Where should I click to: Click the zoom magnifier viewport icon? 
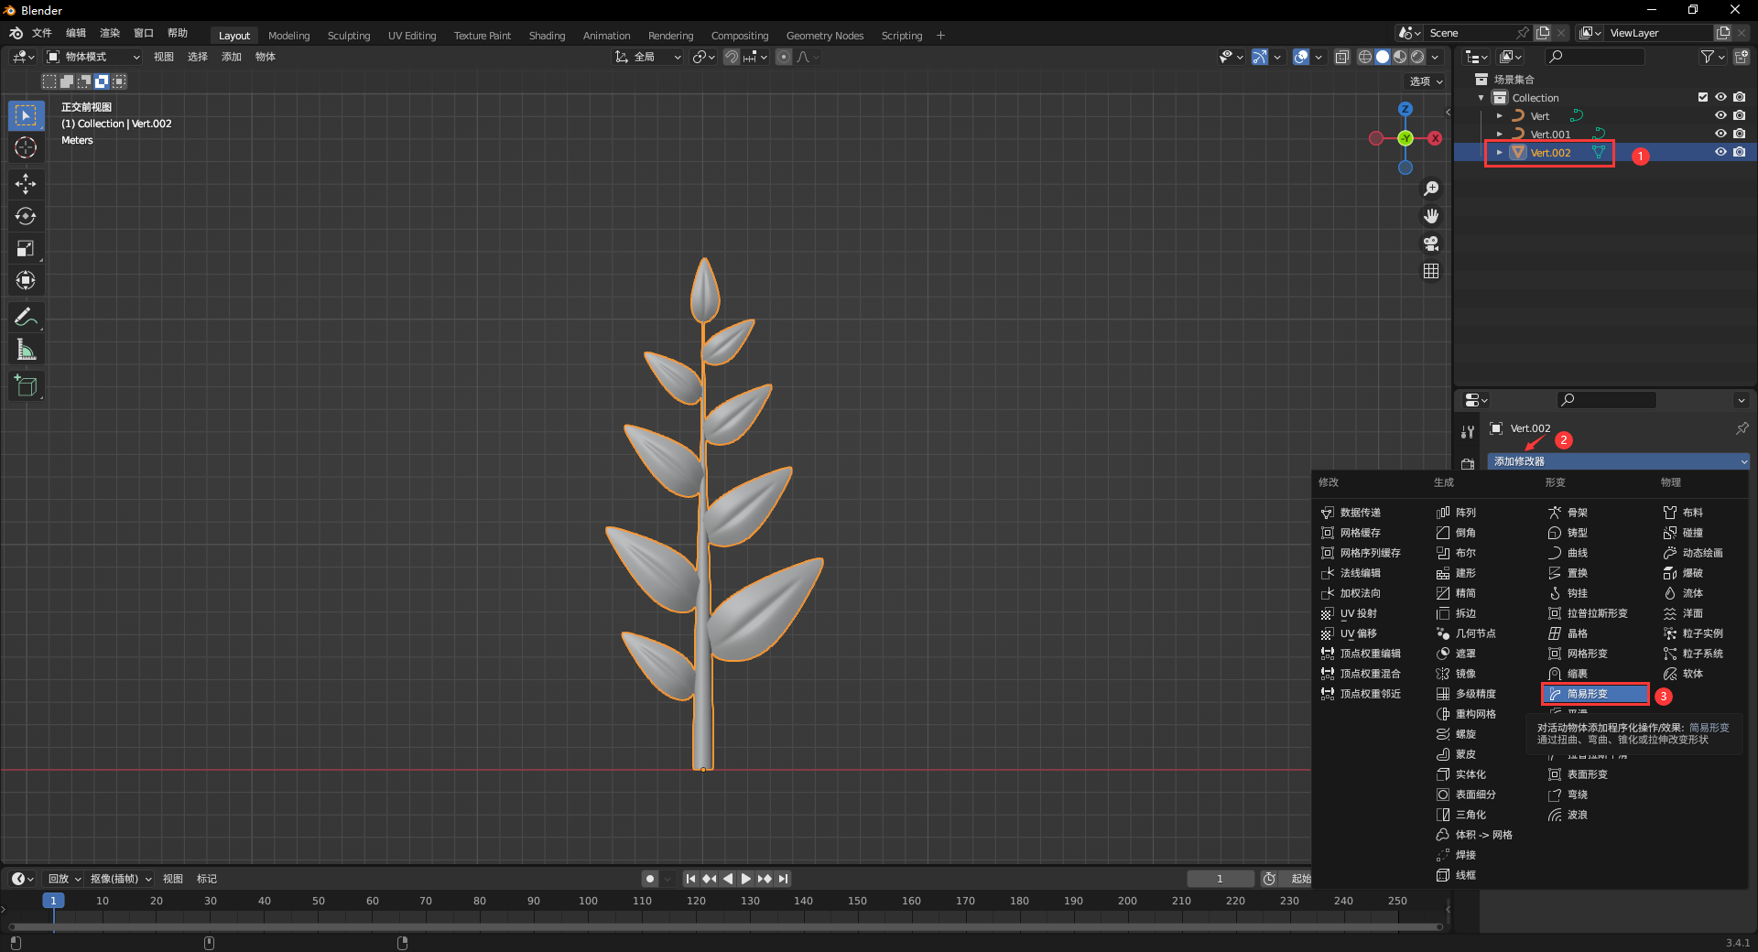click(x=1431, y=189)
